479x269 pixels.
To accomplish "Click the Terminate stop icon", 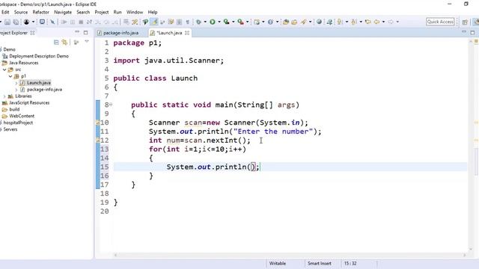I will 81,22.
